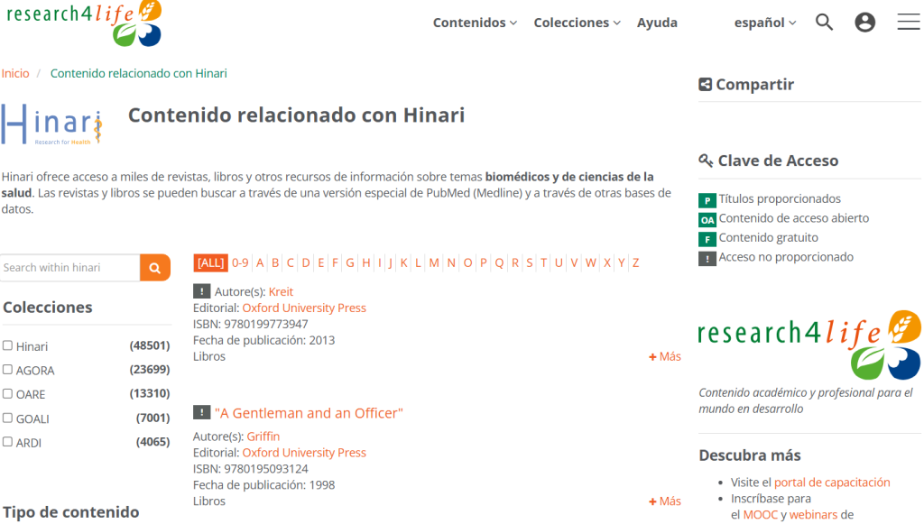Tick the OARE collection checkbox
Image resolution: width=924 pixels, height=524 pixels.
7,394
